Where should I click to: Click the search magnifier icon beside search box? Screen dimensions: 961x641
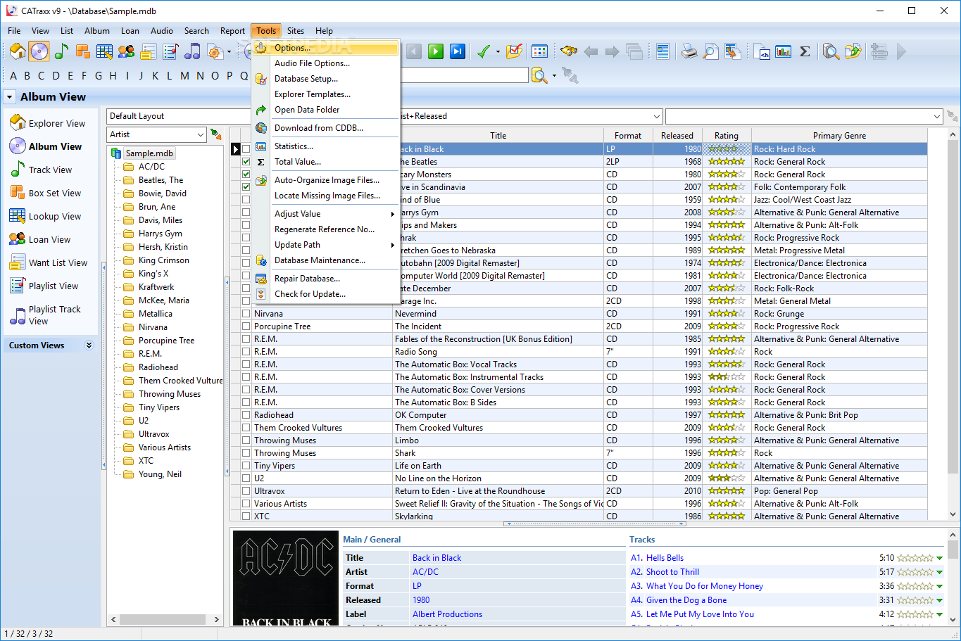(x=539, y=75)
